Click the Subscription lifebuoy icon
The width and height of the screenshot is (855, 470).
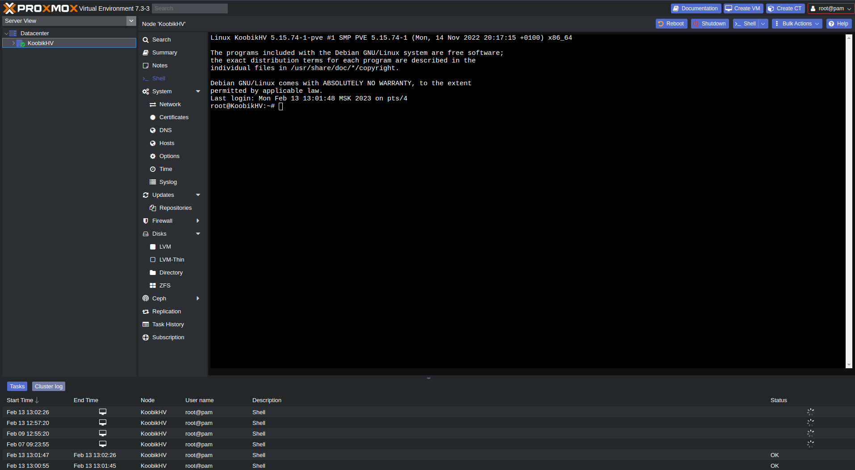tap(146, 337)
